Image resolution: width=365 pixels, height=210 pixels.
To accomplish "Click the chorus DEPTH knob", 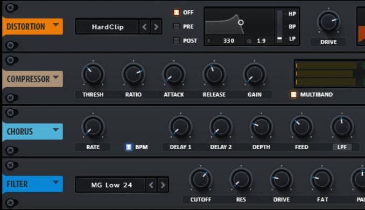I will [261, 127].
